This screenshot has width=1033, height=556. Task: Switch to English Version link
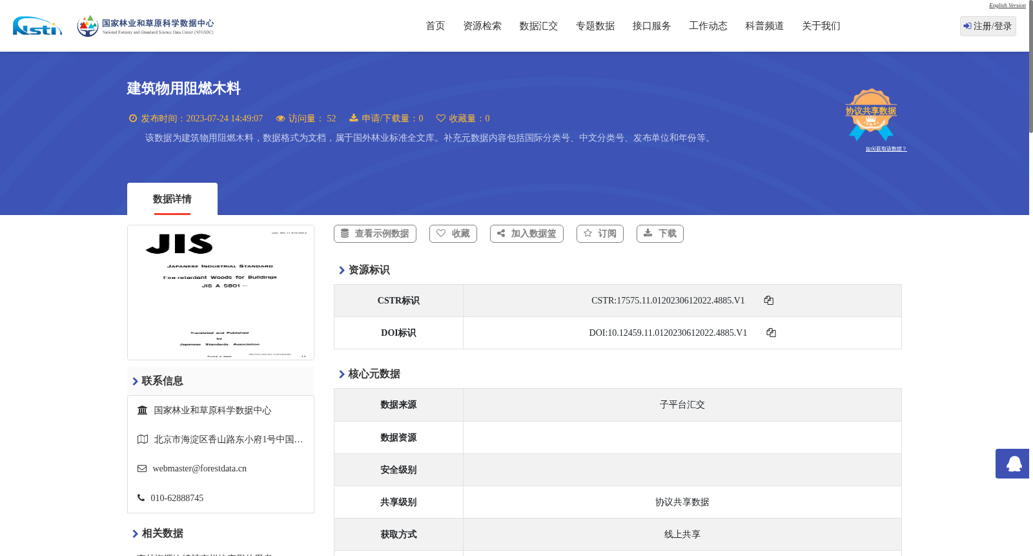1007,5
